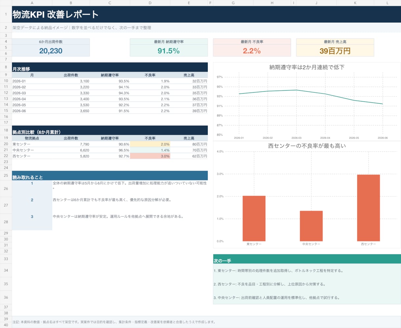Screen dimensions: 401x328
Task: Click the line chart titled '納期遵守率は2か月連続で低下'
Action: click(307, 101)
